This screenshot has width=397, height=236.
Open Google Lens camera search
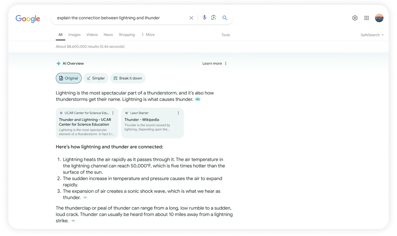tap(214, 18)
